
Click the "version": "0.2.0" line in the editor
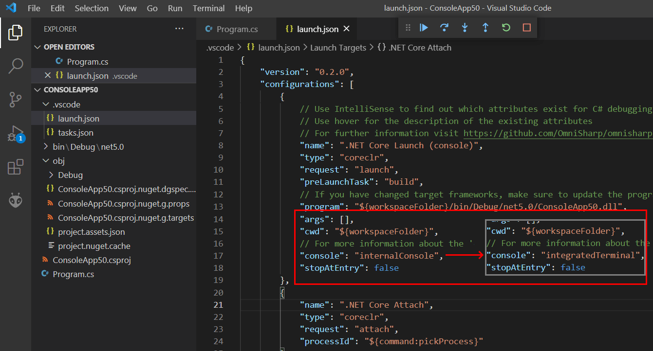[307, 72]
